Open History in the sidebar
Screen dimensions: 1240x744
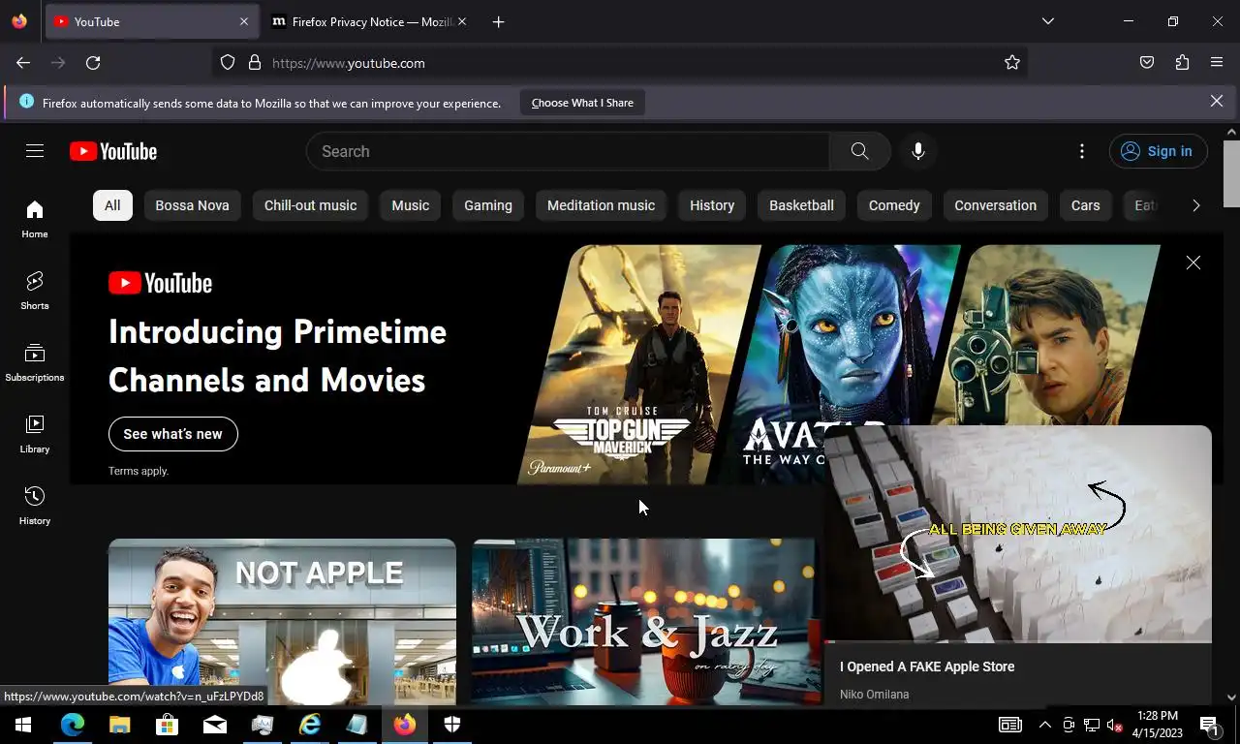click(x=35, y=506)
